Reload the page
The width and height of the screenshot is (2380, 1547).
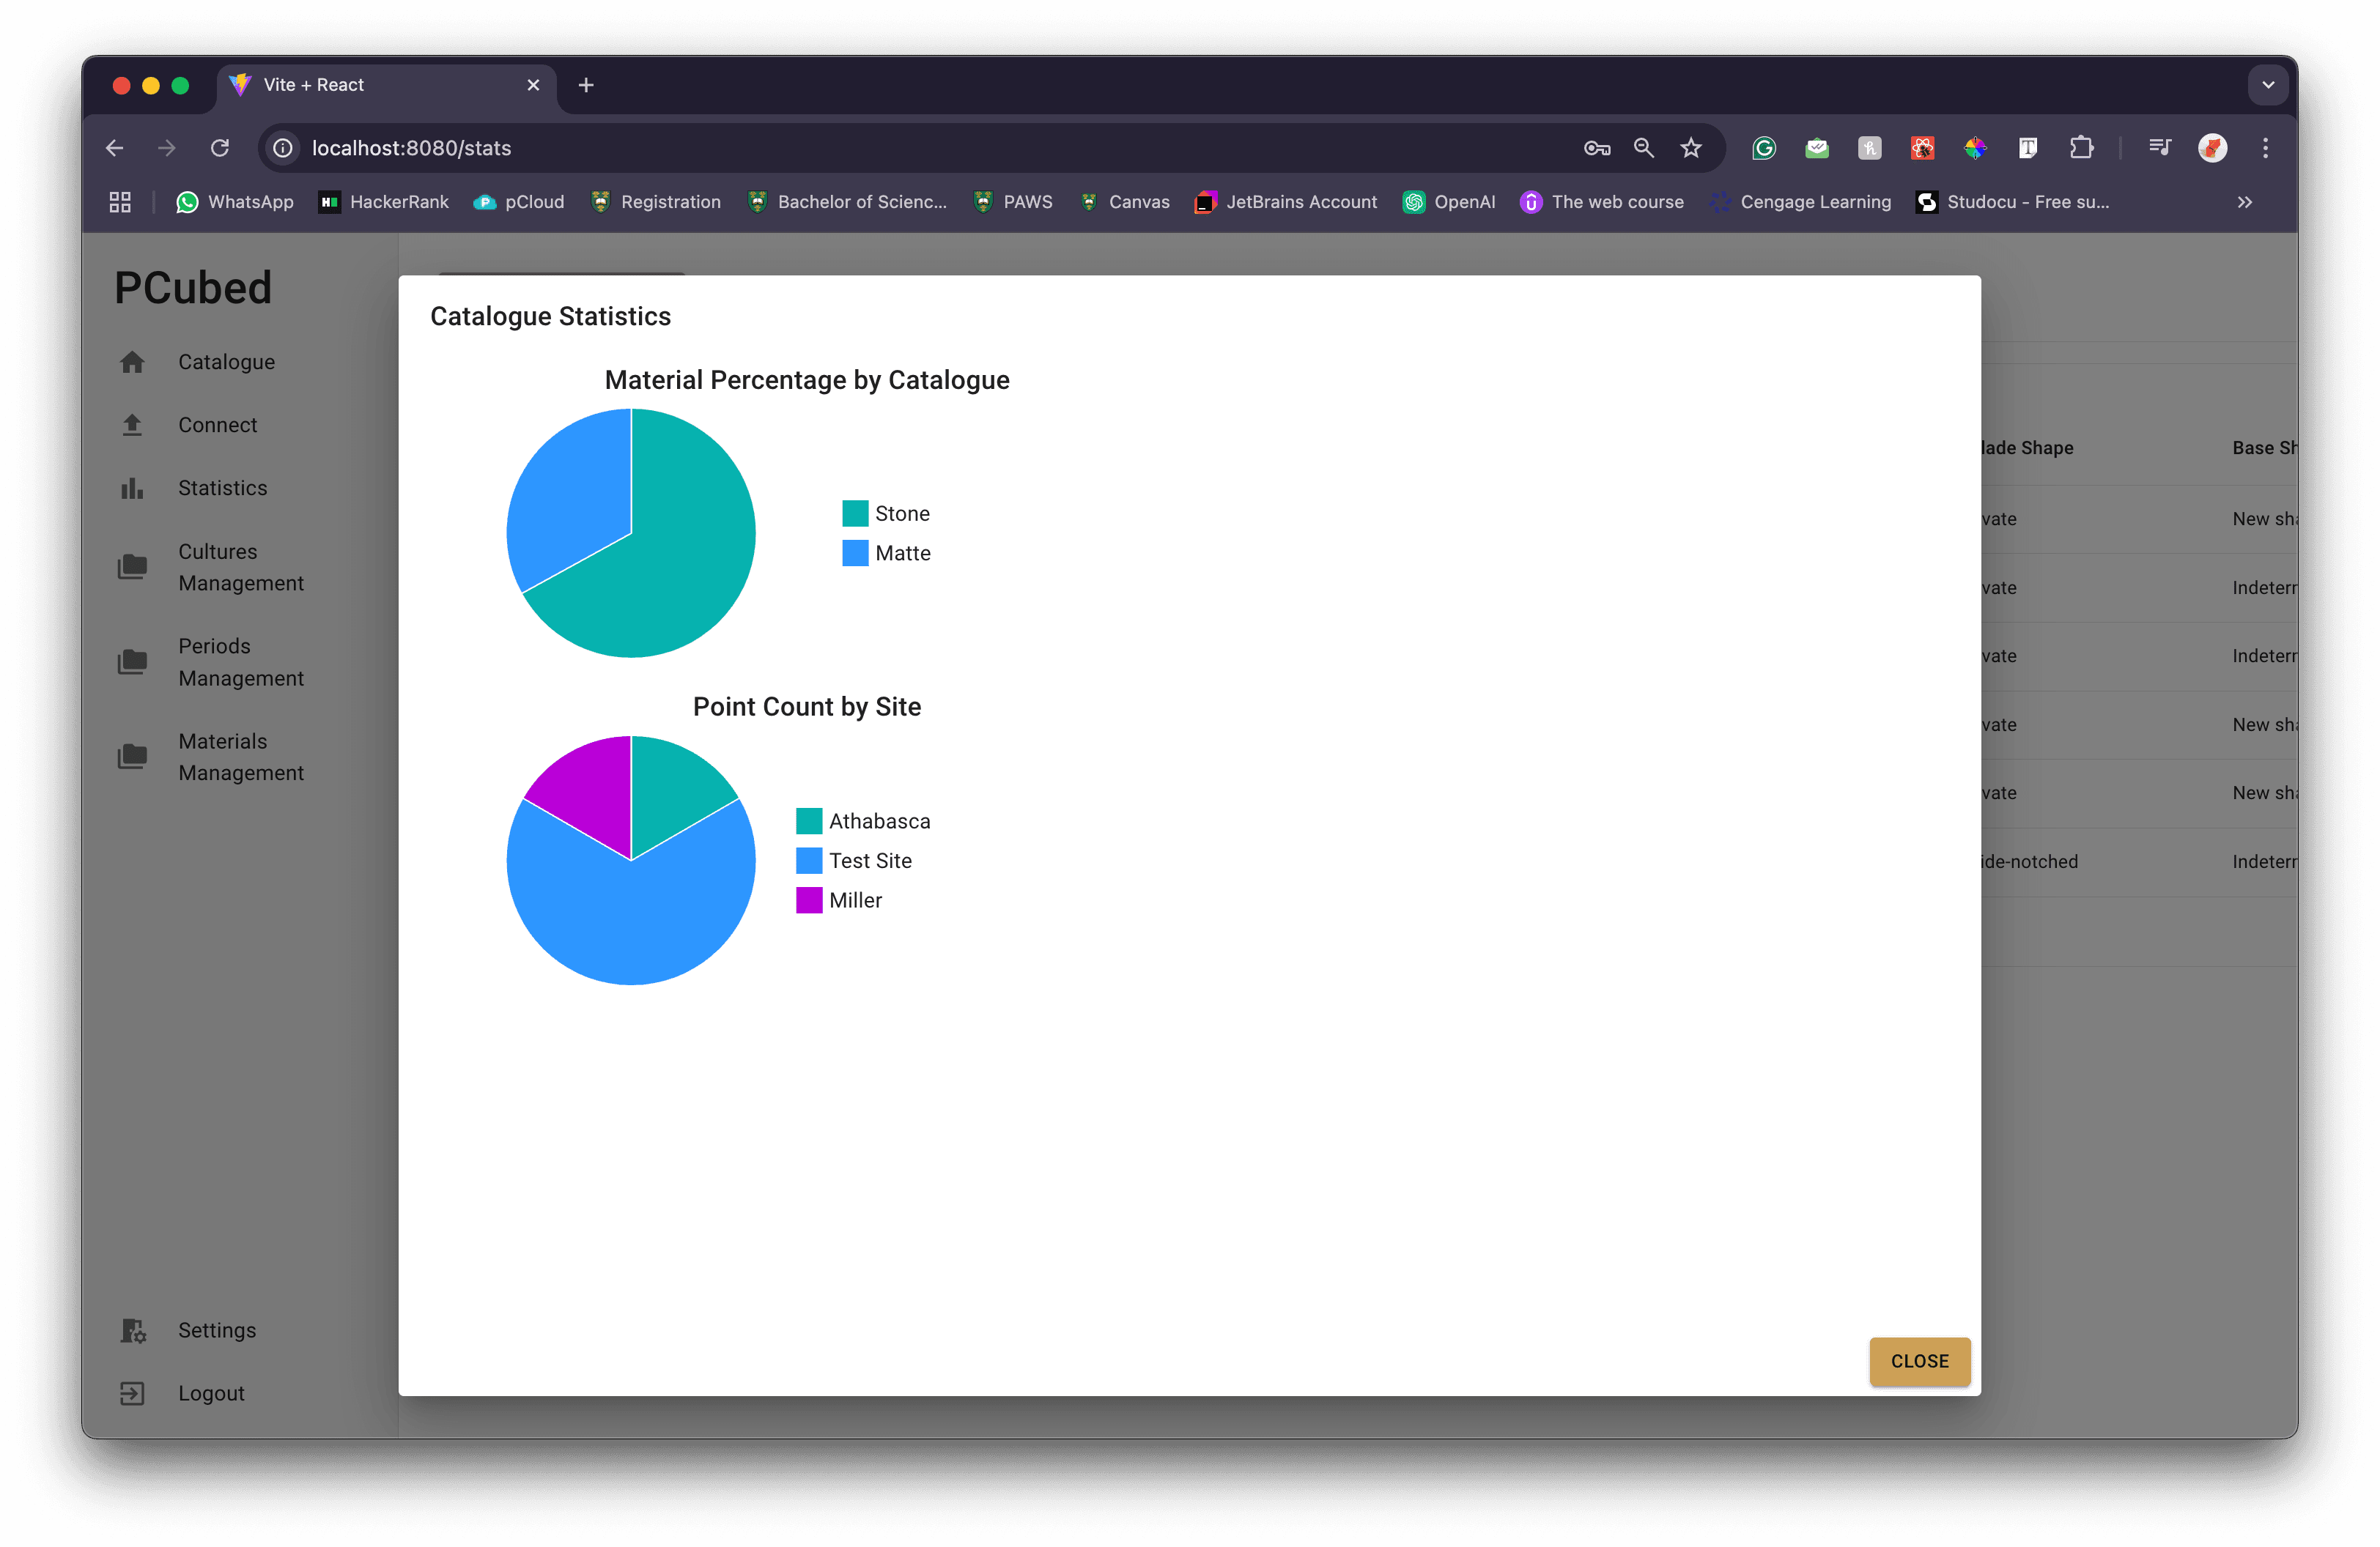click(220, 148)
